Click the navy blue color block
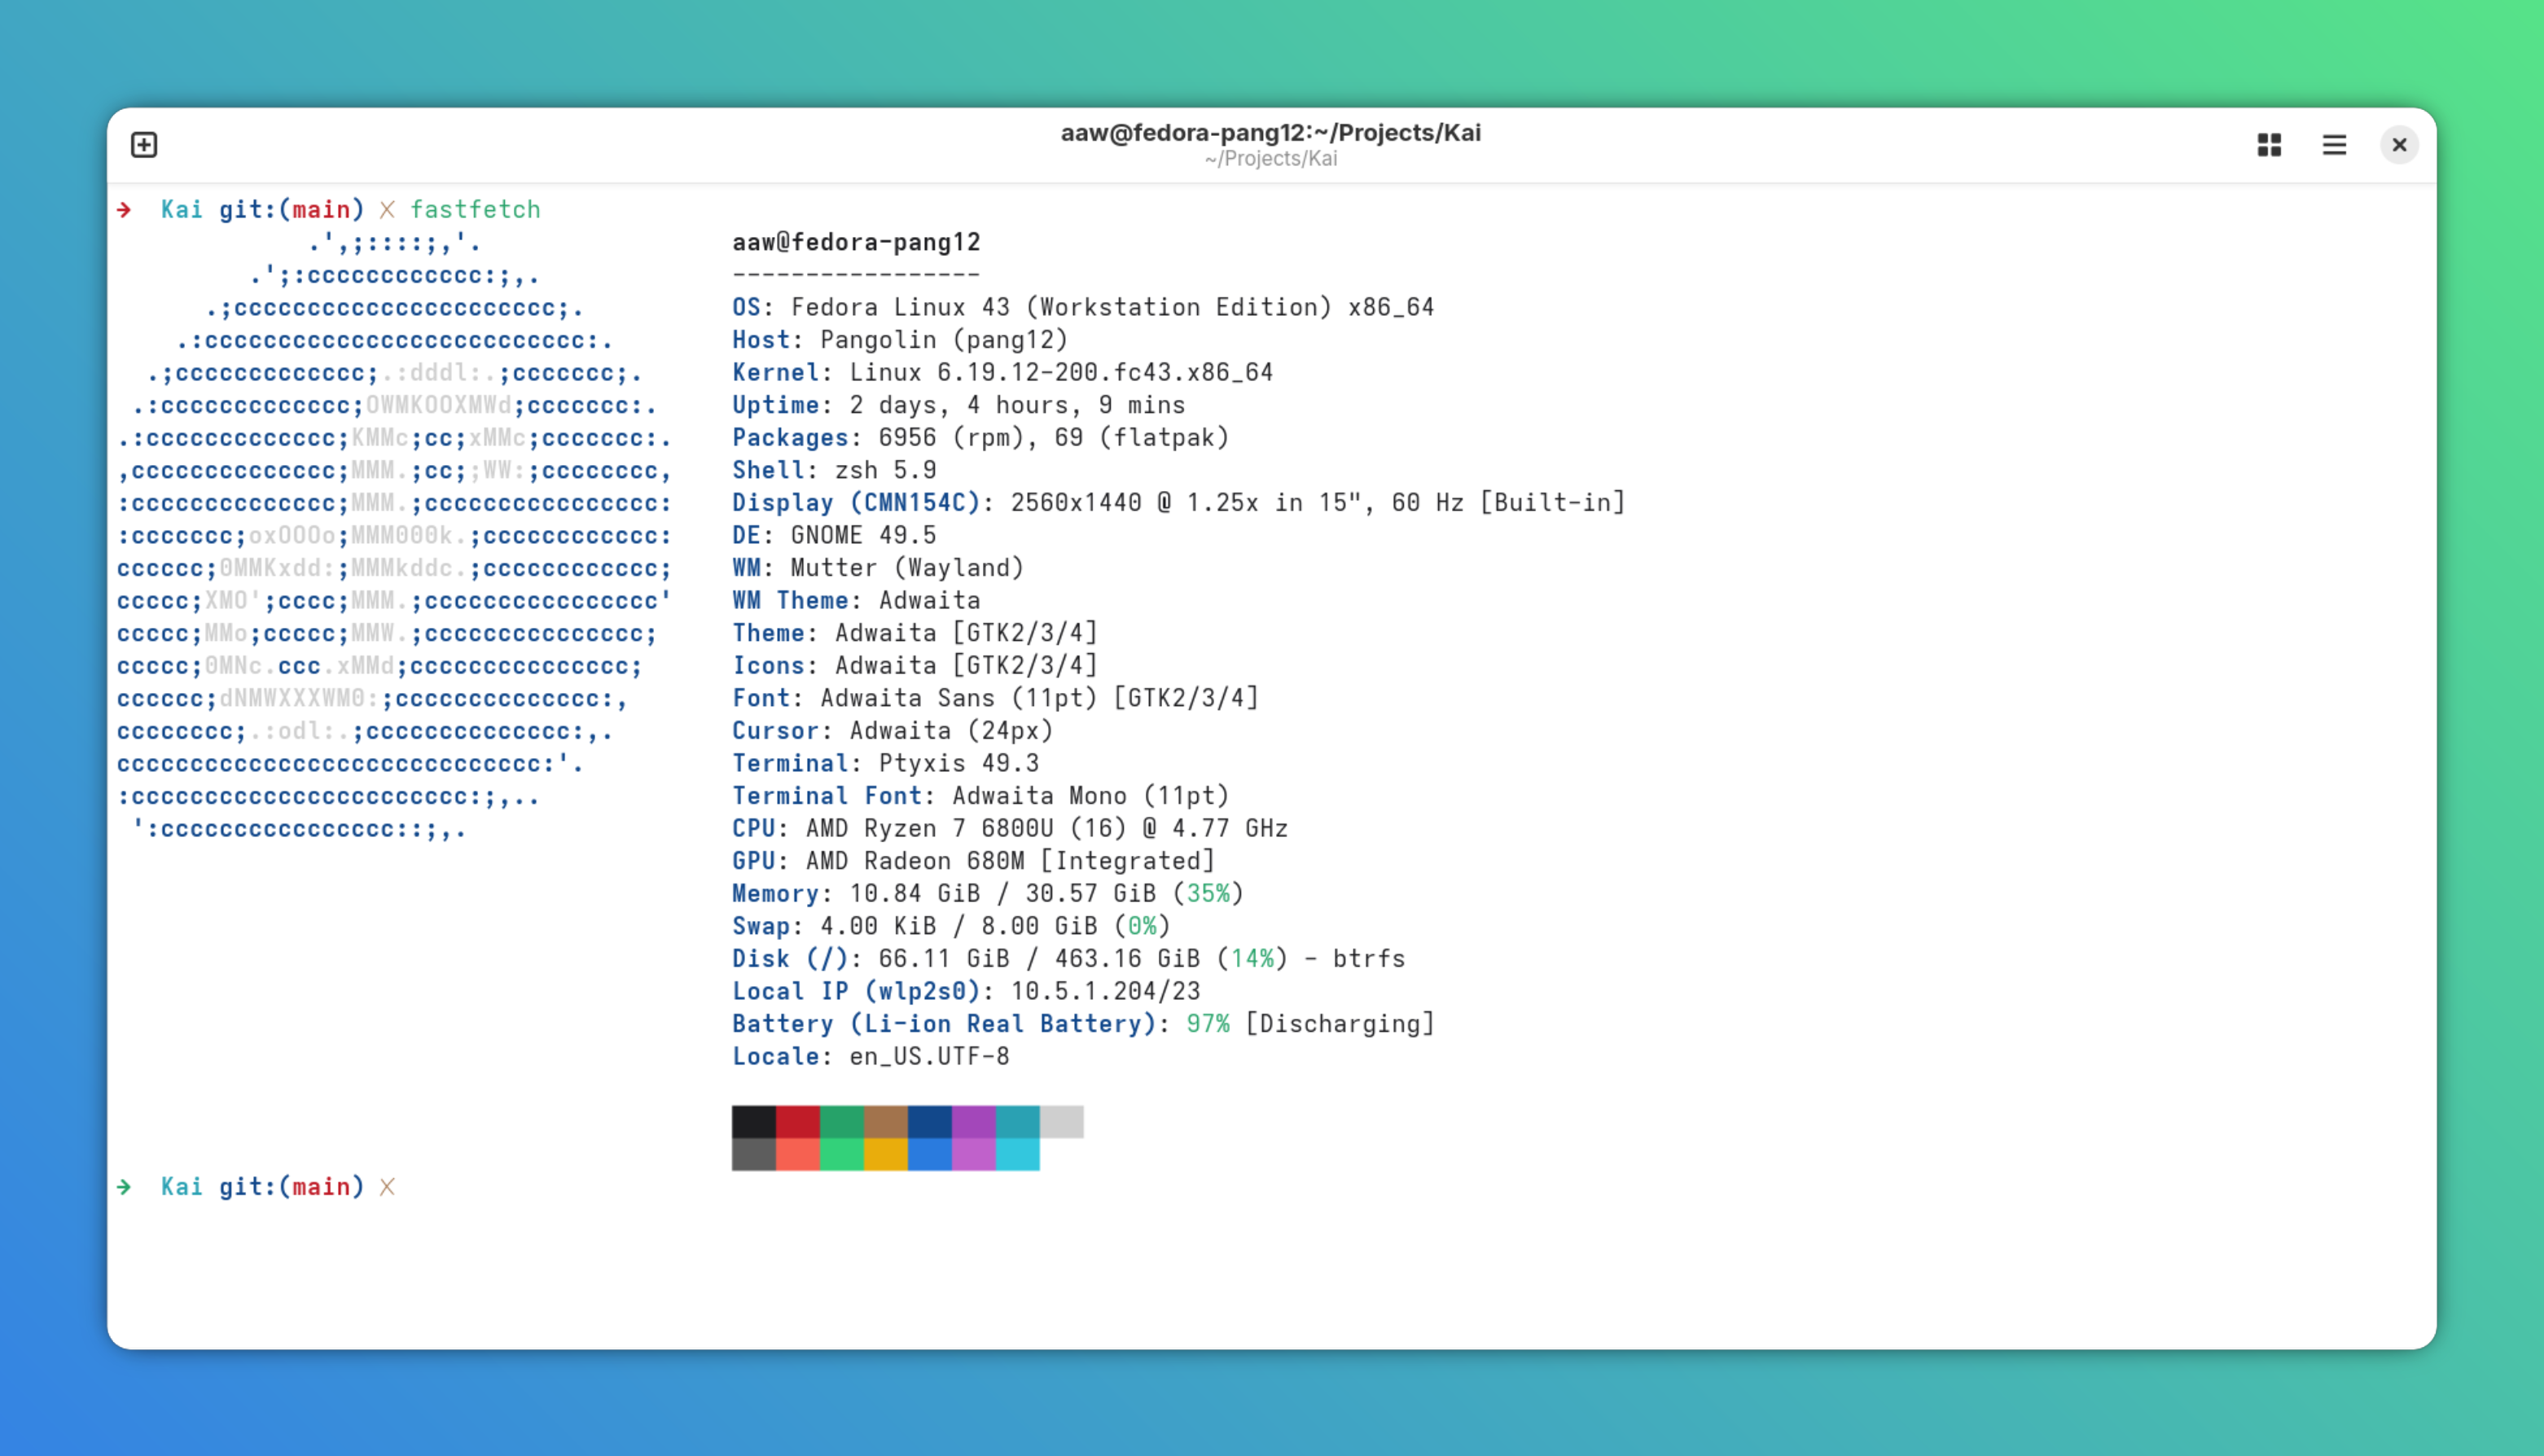This screenshot has height=1456, width=2544. (929, 1121)
